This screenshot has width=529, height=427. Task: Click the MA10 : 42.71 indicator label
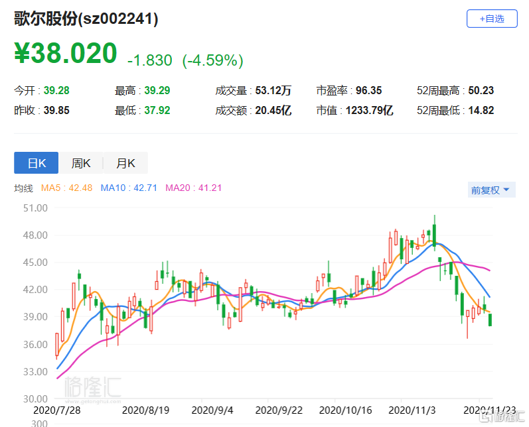click(x=129, y=188)
